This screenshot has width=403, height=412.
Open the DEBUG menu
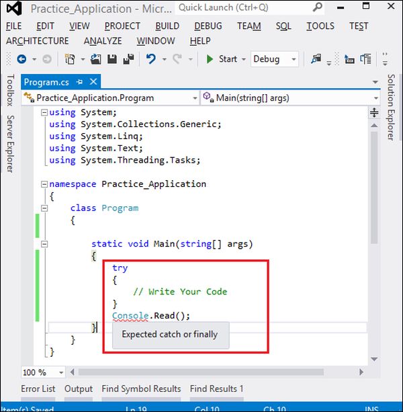[208, 26]
